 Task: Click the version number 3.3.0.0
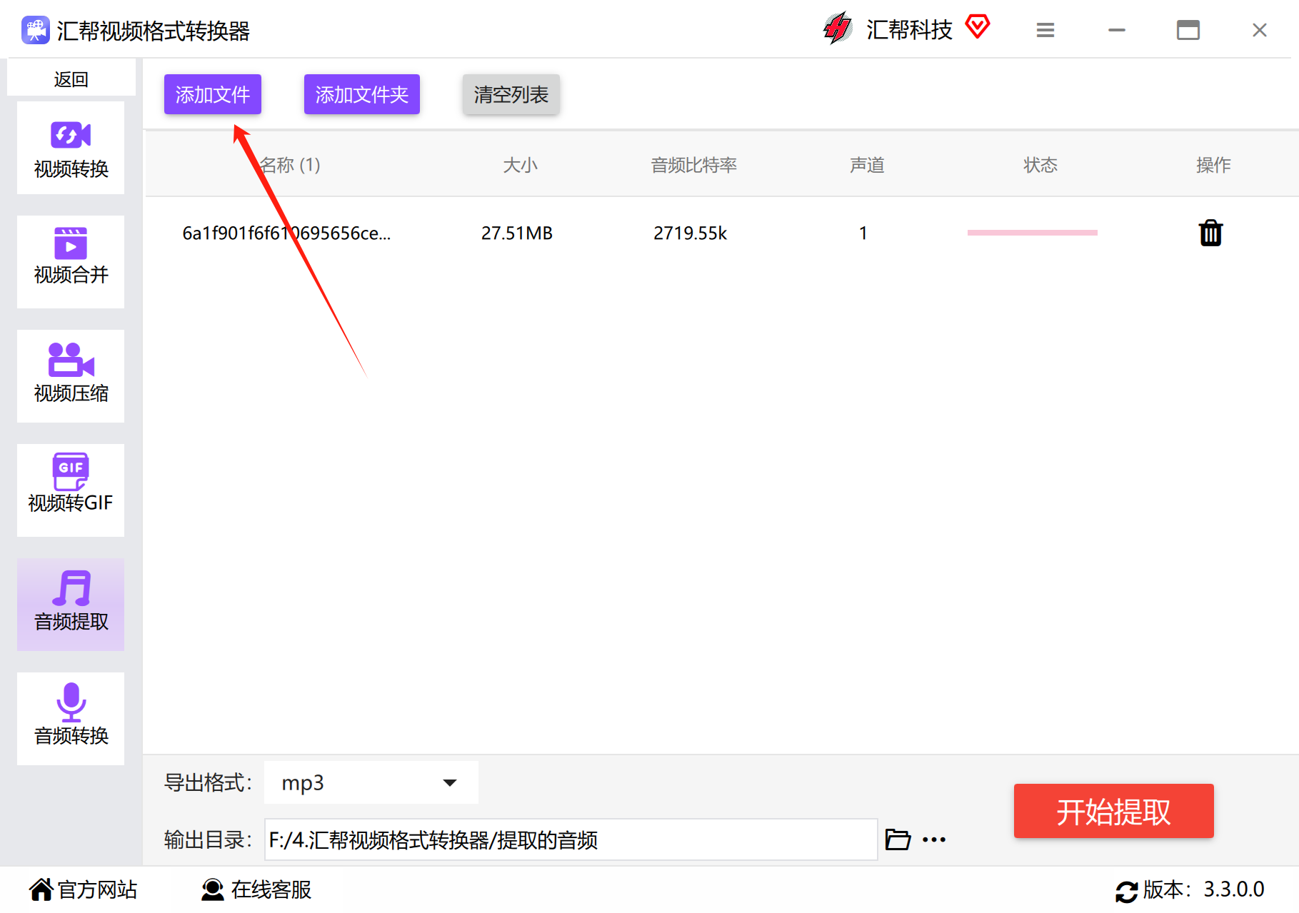coord(1234,889)
